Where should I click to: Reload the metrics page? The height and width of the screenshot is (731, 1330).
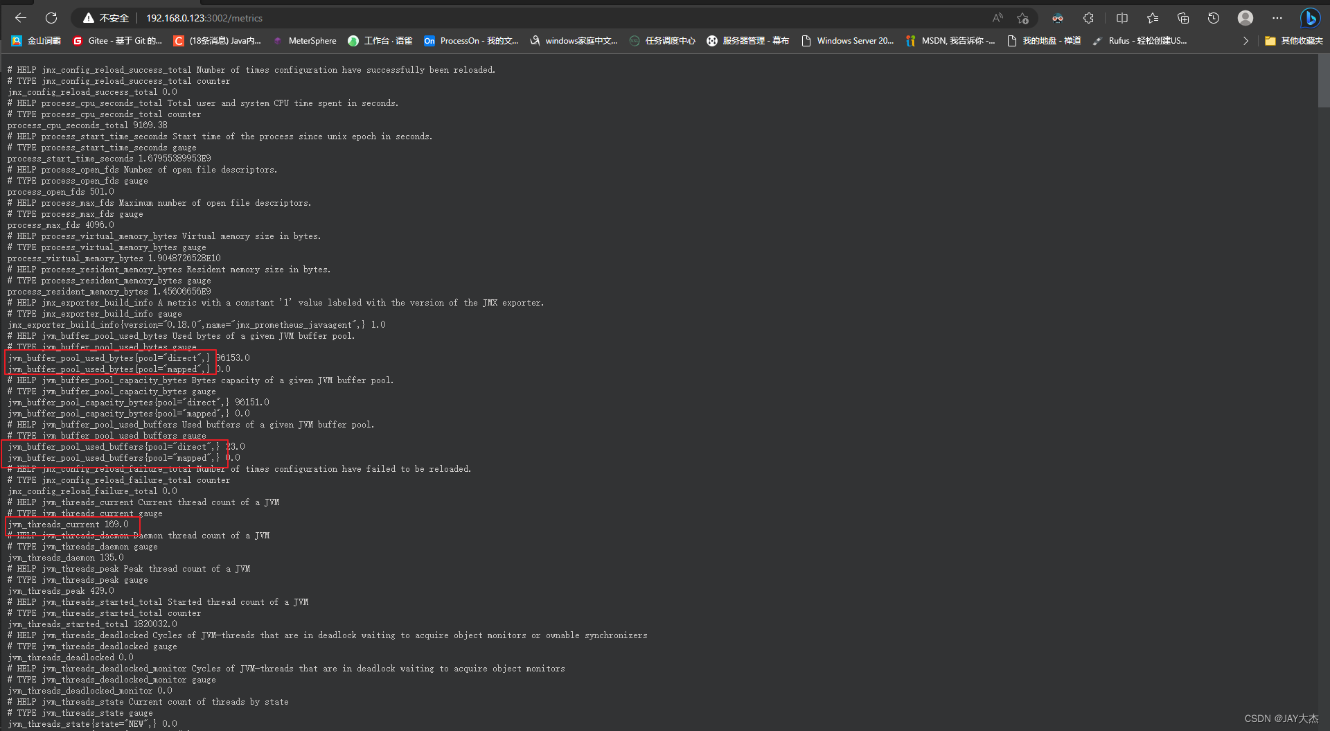(51, 18)
